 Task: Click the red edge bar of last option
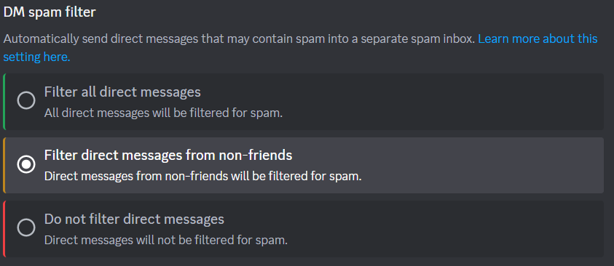(4, 228)
